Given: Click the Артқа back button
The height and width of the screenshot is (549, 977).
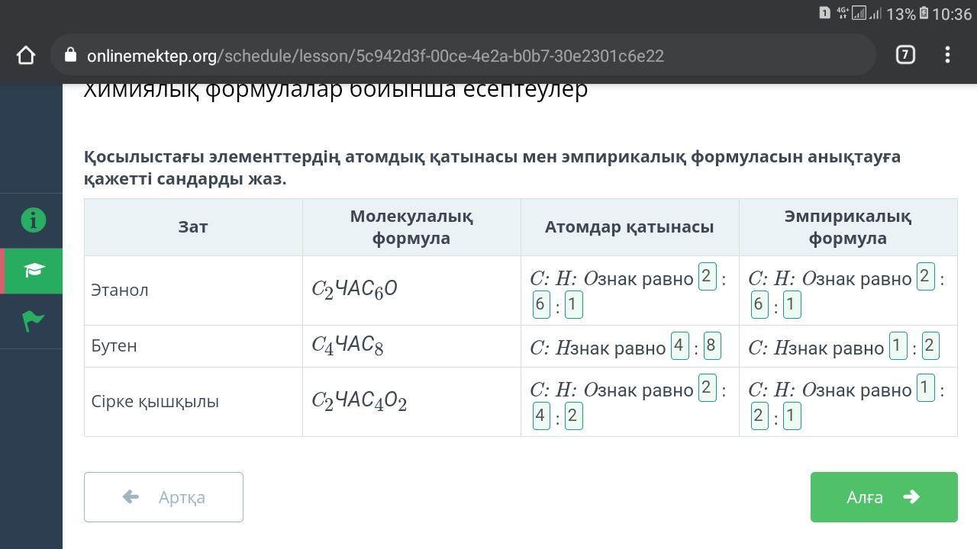Looking at the screenshot, I should coord(163,497).
